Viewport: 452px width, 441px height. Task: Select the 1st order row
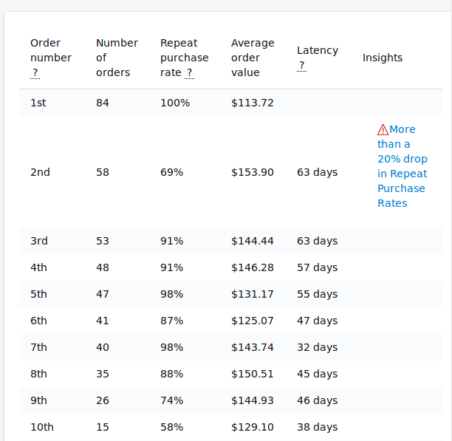click(230, 103)
